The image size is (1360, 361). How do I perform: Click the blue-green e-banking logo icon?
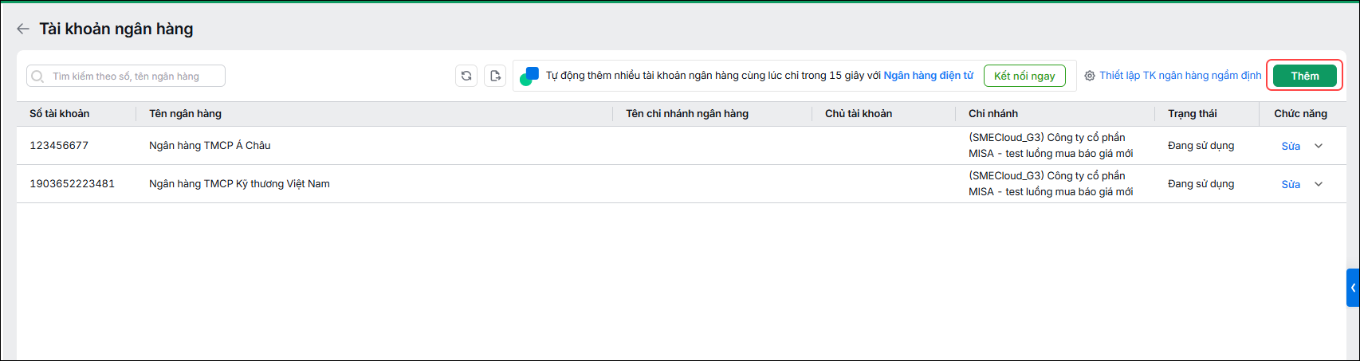click(x=529, y=77)
